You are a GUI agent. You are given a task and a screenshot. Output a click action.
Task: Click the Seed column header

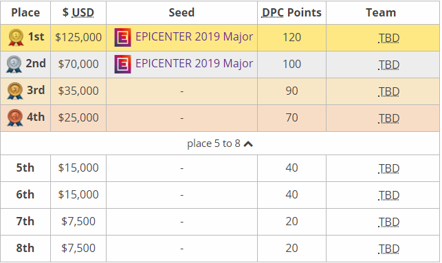click(x=181, y=12)
